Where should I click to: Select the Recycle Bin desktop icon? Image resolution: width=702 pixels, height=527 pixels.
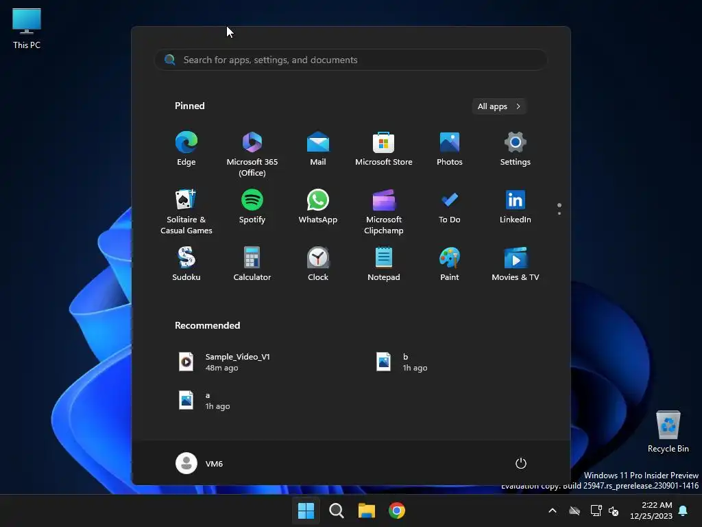pos(668,432)
